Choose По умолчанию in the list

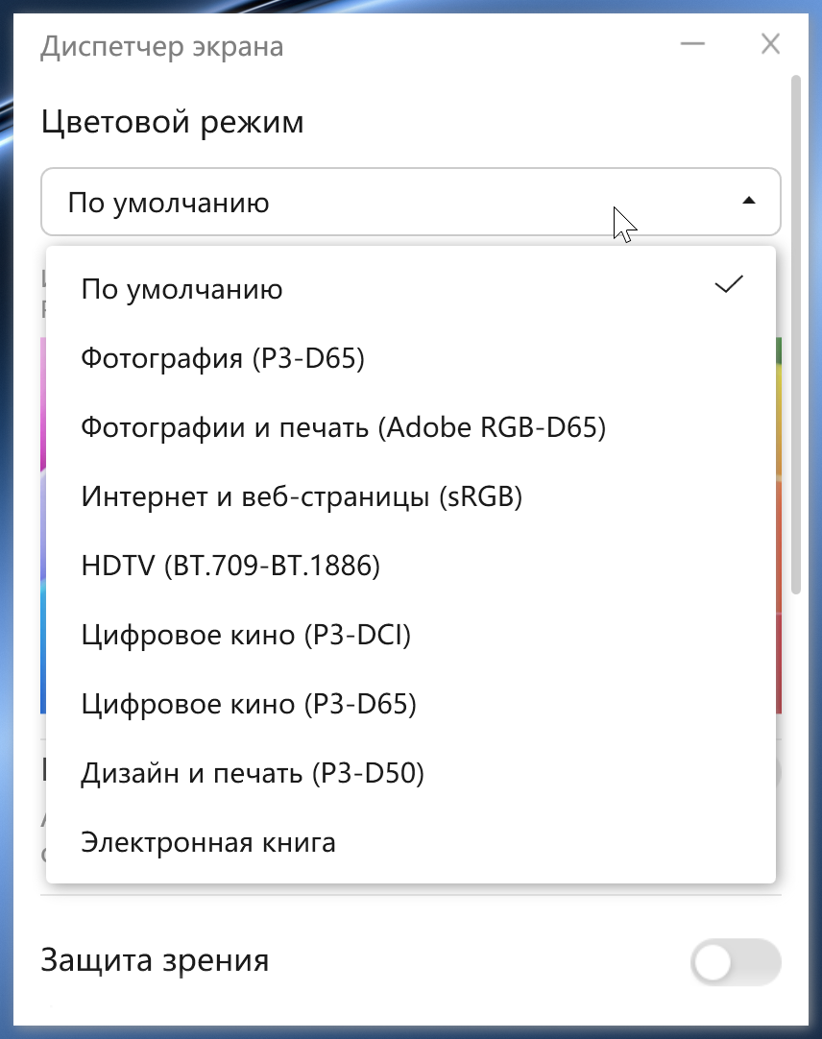tap(181, 289)
